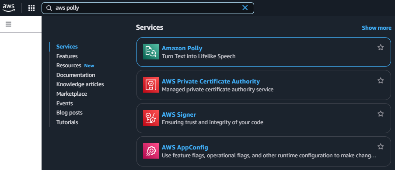Open the services grid menu icon
This screenshot has height=170, width=395.
[31, 8]
